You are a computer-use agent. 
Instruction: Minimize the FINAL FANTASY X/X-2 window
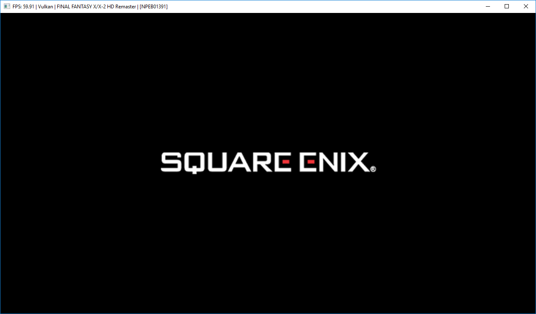pyautogui.click(x=488, y=6)
